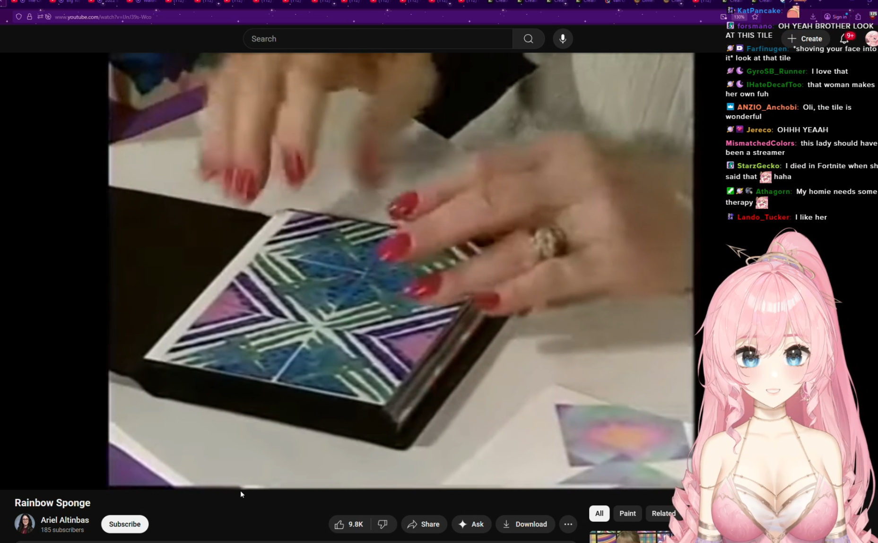Open Ariel Altinbas channel avatar
This screenshot has height=543, width=878.
coord(25,524)
